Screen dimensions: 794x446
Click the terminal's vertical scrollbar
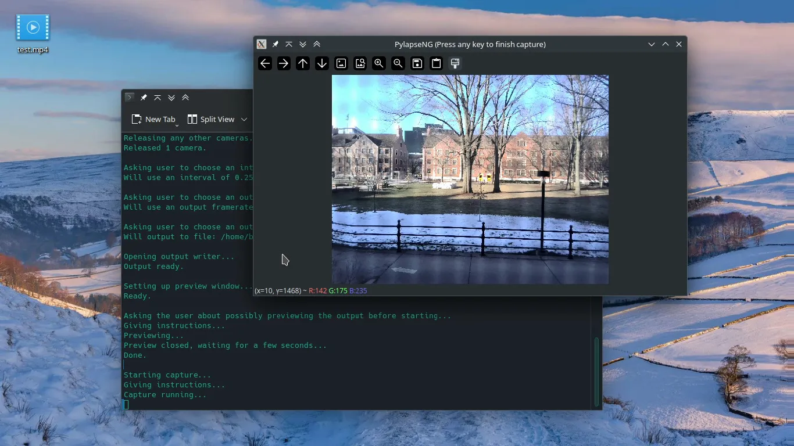597,372
